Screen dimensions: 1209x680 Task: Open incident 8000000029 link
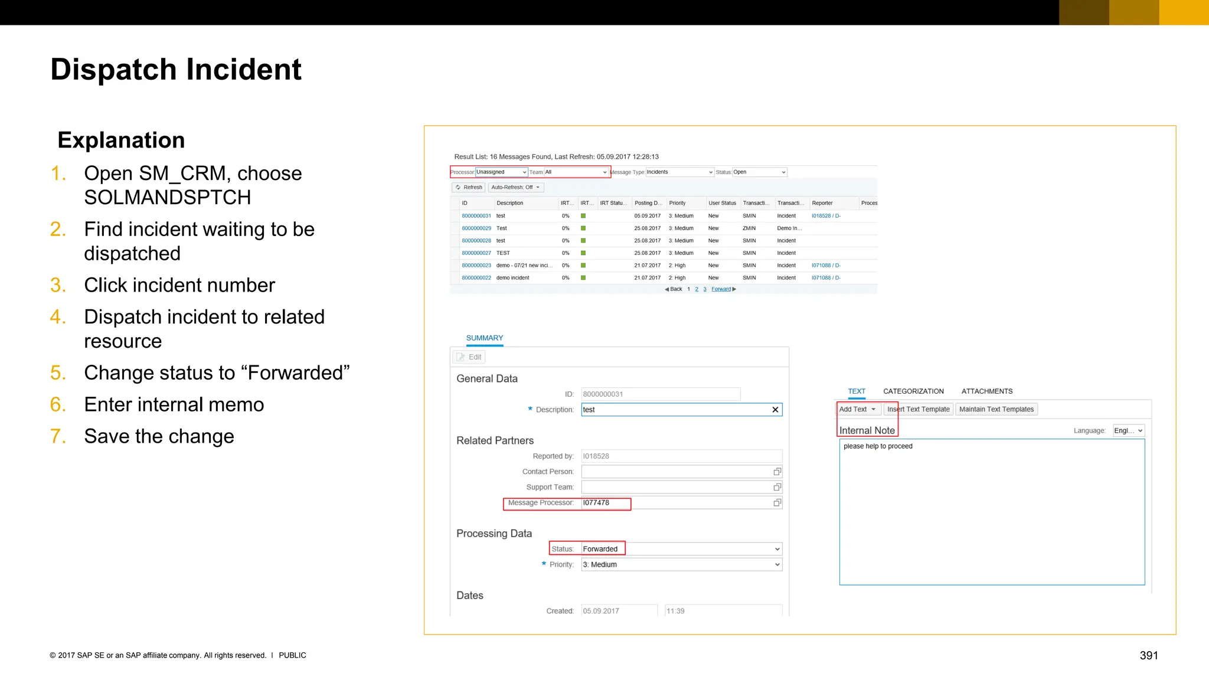[x=476, y=228]
